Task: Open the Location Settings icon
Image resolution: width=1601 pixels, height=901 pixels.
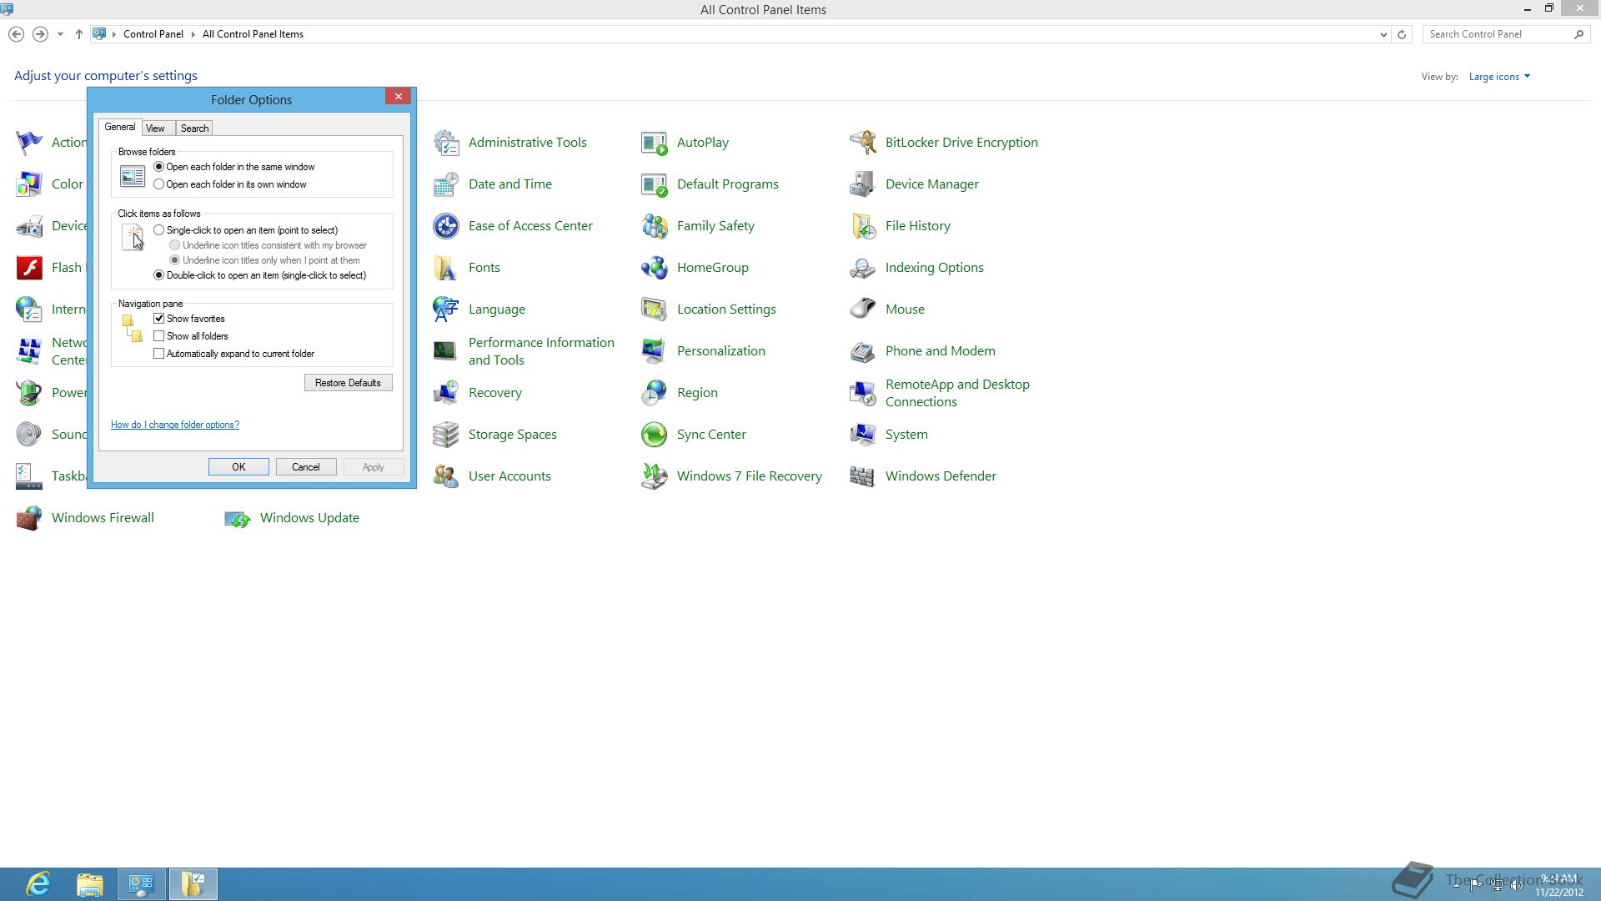Action: pyautogui.click(x=655, y=310)
